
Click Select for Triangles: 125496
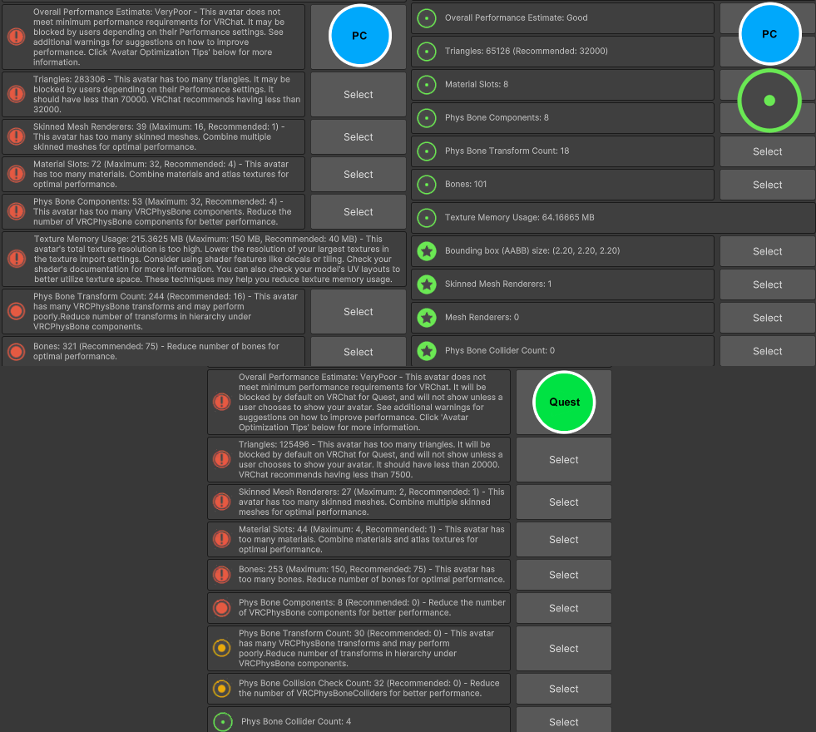pos(564,459)
